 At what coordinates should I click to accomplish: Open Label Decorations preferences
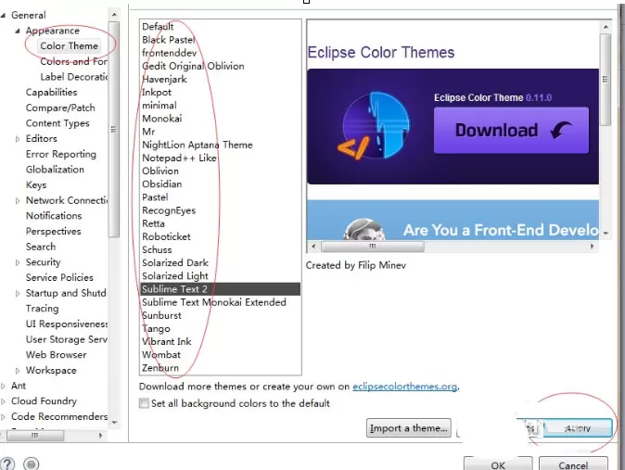coord(74,77)
